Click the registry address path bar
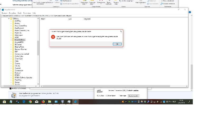 coord(79,16)
